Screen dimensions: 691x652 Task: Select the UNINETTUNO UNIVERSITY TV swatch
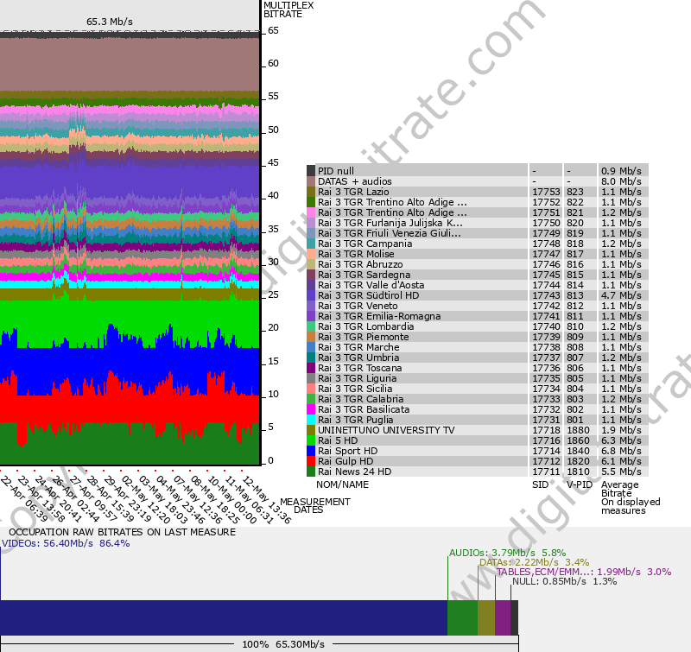(x=311, y=430)
